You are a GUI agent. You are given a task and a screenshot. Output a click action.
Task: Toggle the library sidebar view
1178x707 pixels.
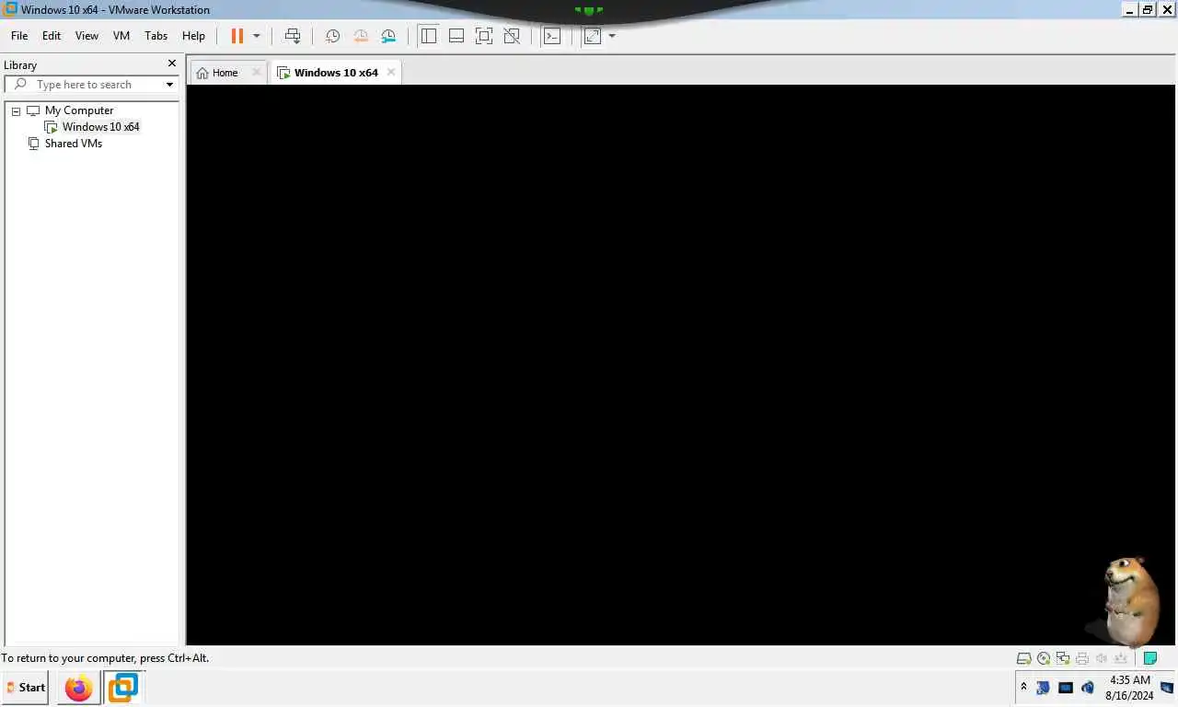428,36
